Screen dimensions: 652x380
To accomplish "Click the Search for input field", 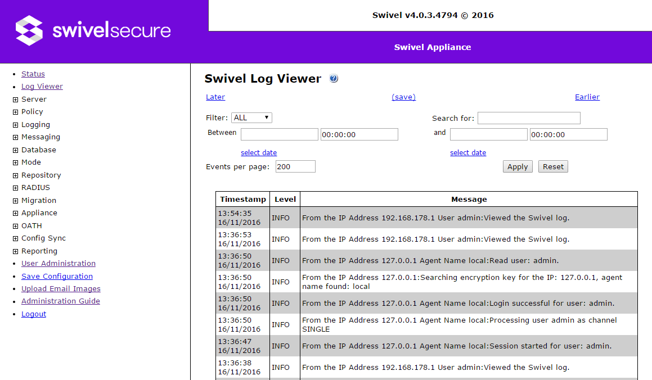I will pos(528,117).
